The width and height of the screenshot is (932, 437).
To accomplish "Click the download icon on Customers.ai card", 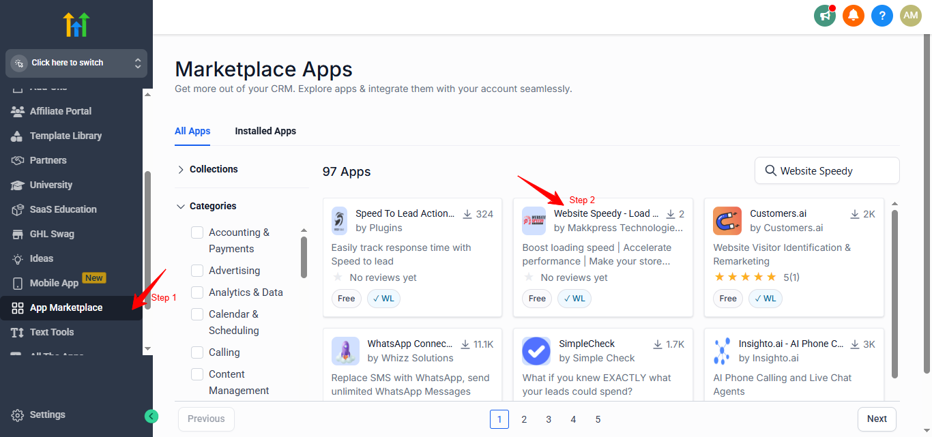I will coord(855,214).
